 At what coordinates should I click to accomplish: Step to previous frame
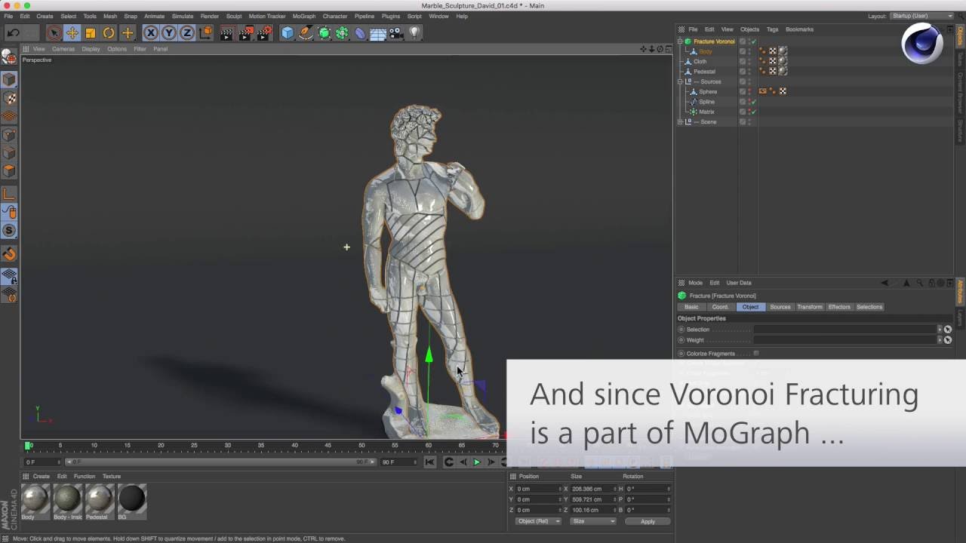[x=463, y=462]
